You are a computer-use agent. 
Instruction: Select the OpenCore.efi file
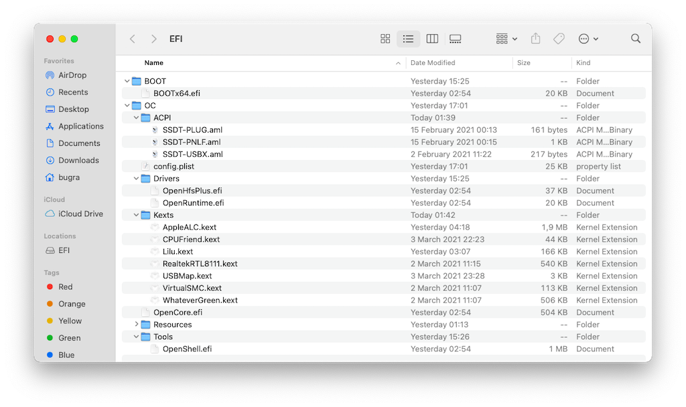(x=384, y=313)
